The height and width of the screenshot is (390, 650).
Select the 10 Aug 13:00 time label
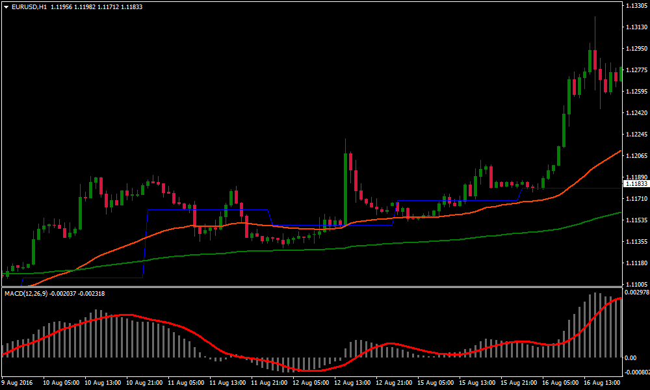(104, 383)
